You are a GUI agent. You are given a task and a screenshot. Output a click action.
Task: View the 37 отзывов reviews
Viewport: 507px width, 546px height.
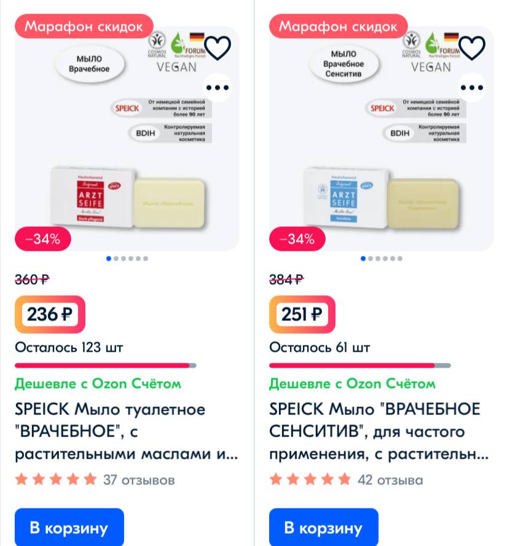139,480
